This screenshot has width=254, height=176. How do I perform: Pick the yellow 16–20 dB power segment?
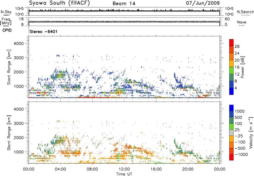231,63
